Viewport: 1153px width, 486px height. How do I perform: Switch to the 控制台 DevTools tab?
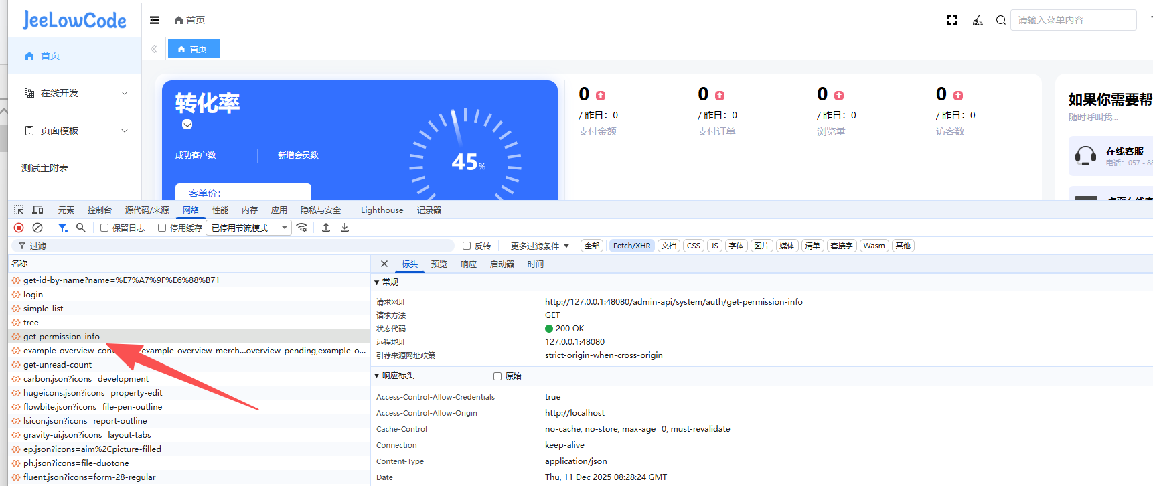click(x=99, y=210)
